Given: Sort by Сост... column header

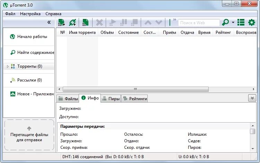Looking at the screenshot, I should click(150, 32).
